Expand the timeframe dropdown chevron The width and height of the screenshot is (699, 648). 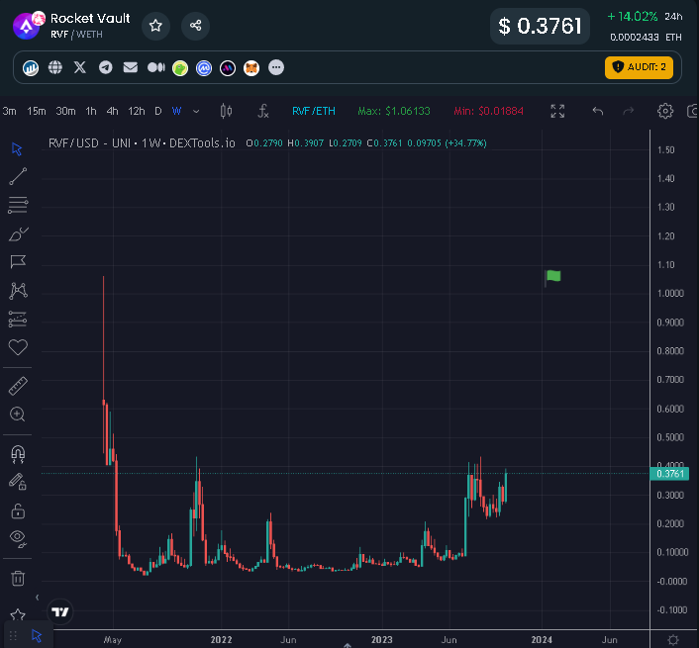[x=196, y=112]
